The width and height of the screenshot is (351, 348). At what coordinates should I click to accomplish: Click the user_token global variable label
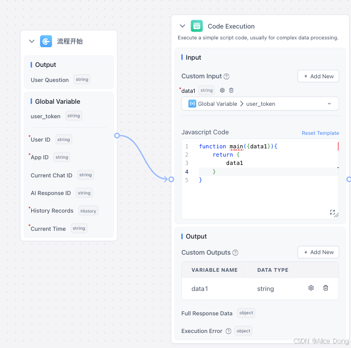46,116
